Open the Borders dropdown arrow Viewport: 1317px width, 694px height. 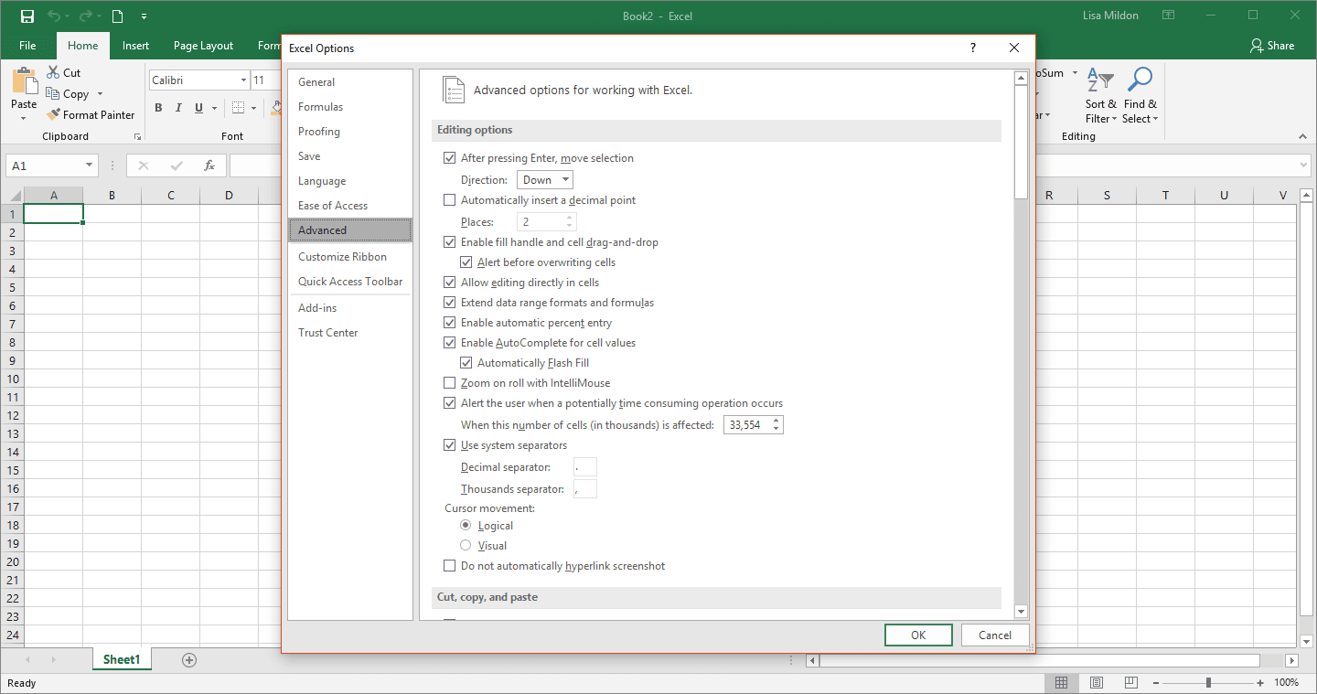point(253,108)
